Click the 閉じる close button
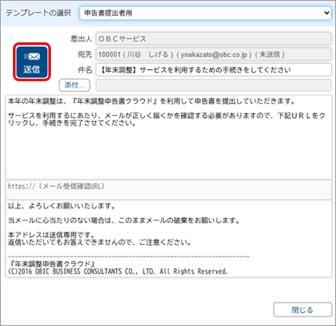Screen dimensions: 336x326 pos(302,310)
